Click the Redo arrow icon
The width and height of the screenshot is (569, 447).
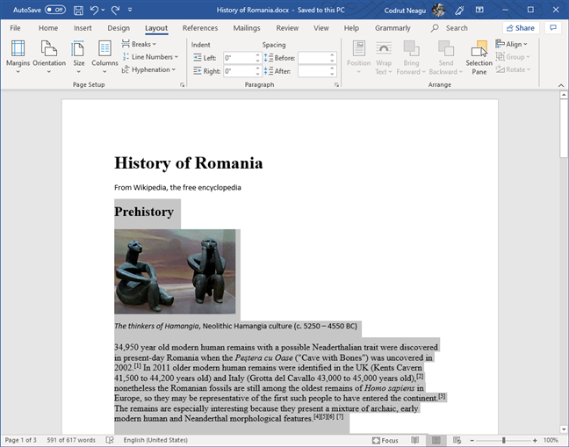click(115, 11)
